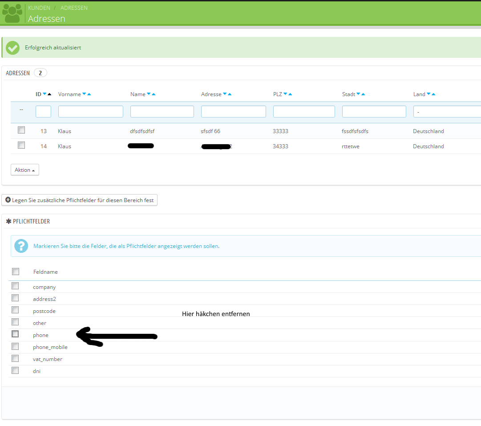Image resolution: width=481 pixels, height=426 pixels.
Task: Open the Aktion dropdown menu
Action: point(25,170)
